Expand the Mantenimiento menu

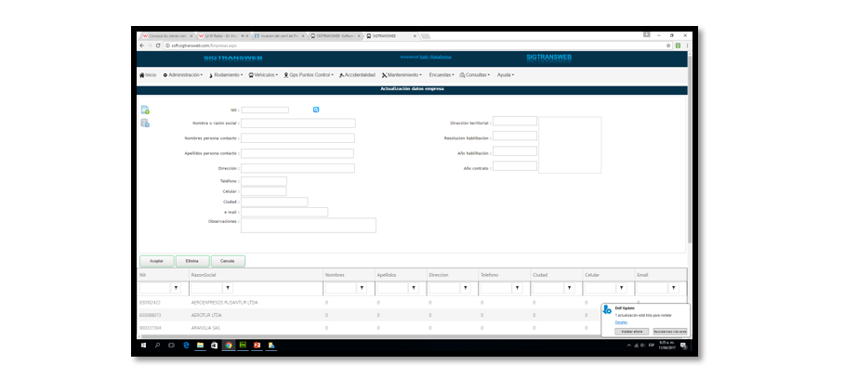402,74
